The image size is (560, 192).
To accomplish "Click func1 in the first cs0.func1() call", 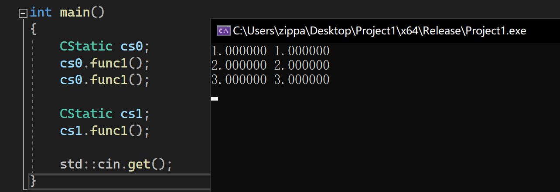I will 109,63.
